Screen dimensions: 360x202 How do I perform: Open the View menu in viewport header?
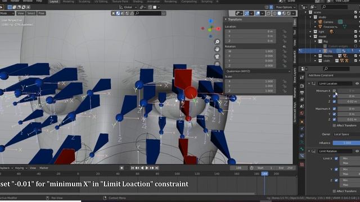tap(20, 13)
